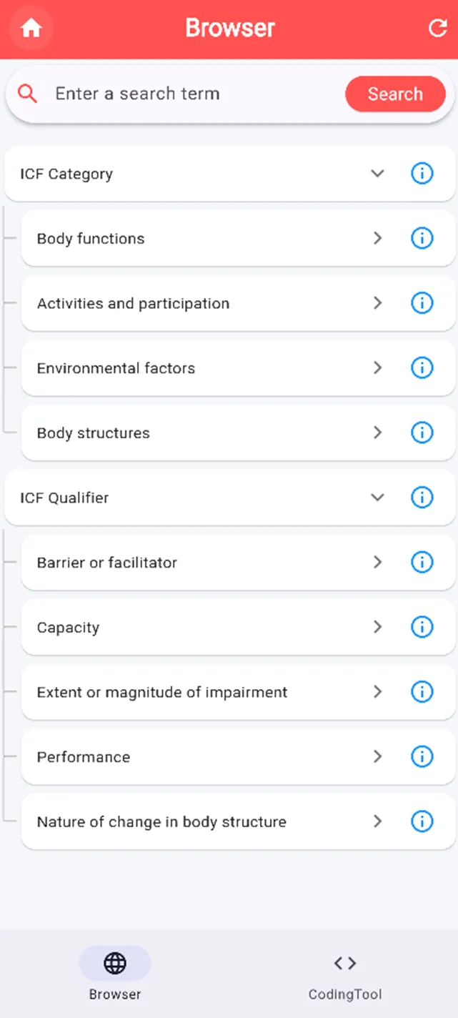458x1018 pixels.
Task: Open info for Performance qualifier
Action: [x=422, y=756]
